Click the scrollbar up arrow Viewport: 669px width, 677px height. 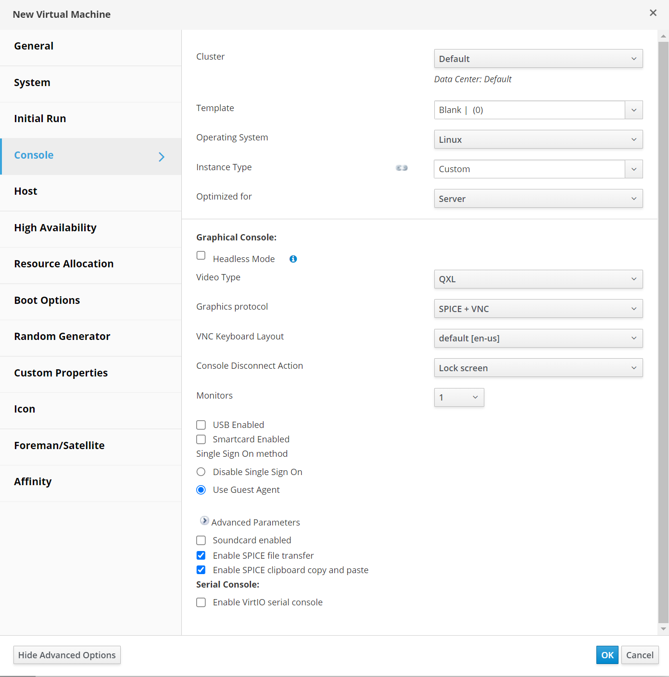663,36
